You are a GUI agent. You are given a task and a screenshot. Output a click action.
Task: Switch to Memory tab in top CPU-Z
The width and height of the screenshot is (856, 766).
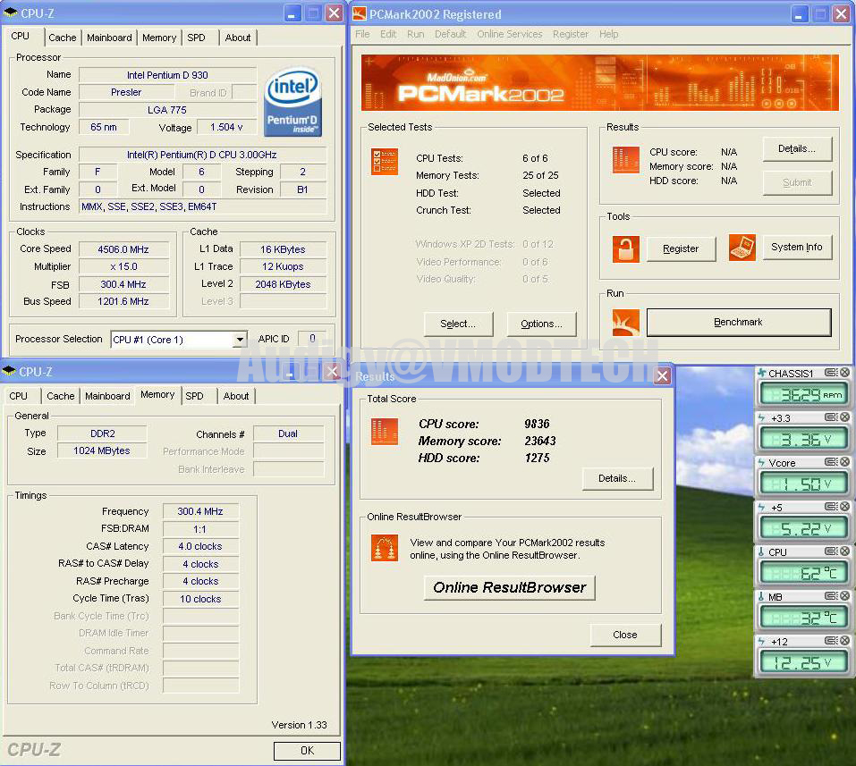[159, 38]
